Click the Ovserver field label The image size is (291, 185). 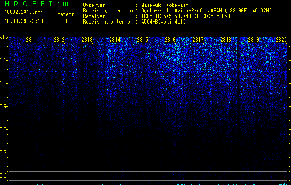click(x=94, y=5)
